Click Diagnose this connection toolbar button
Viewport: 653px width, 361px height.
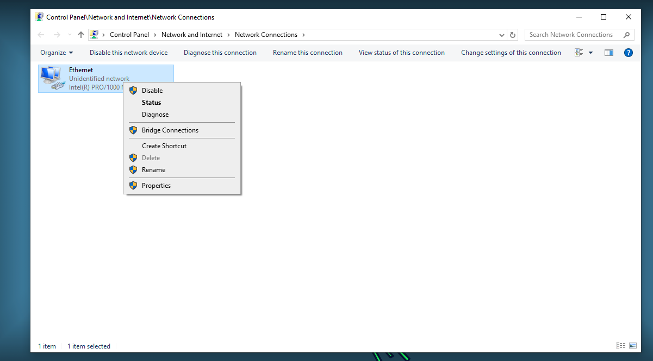[220, 53]
